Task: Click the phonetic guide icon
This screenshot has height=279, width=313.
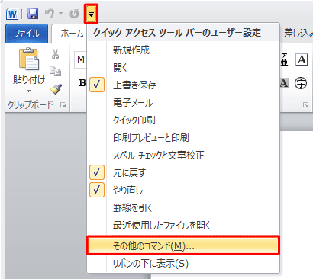Action: click(284, 59)
